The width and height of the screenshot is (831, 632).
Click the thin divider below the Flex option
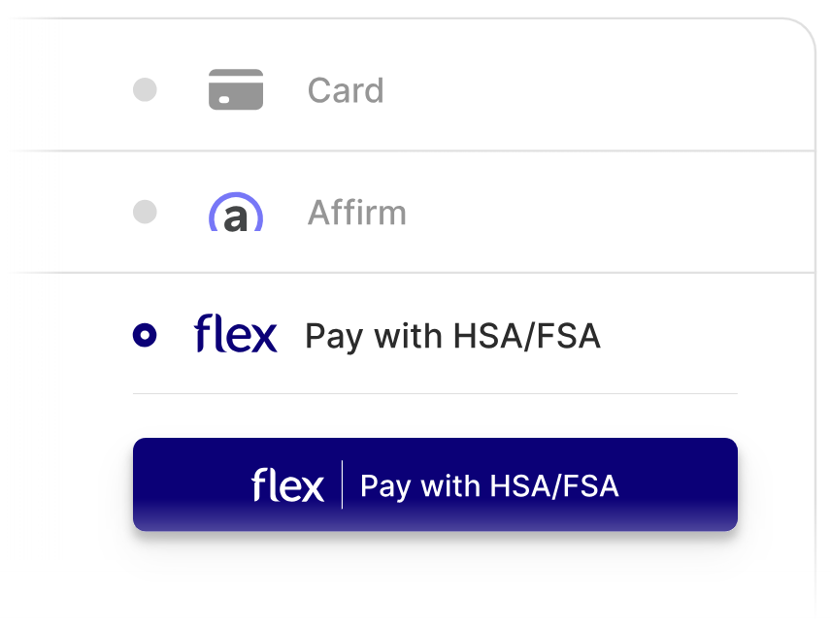(x=435, y=394)
